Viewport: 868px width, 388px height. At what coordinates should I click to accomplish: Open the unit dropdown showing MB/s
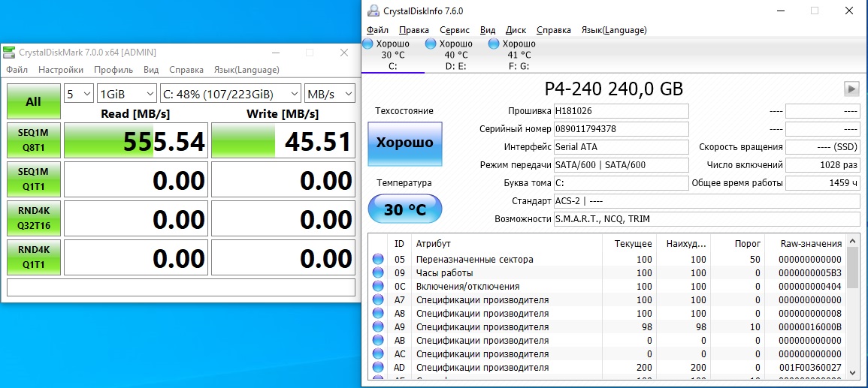pyautogui.click(x=330, y=94)
